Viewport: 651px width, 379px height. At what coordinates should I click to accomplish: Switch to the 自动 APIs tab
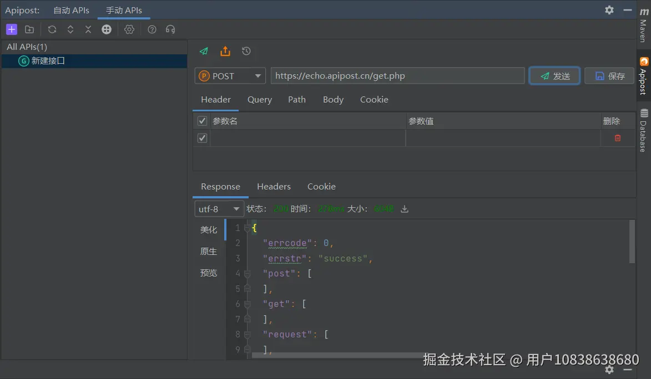tap(71, 10)
